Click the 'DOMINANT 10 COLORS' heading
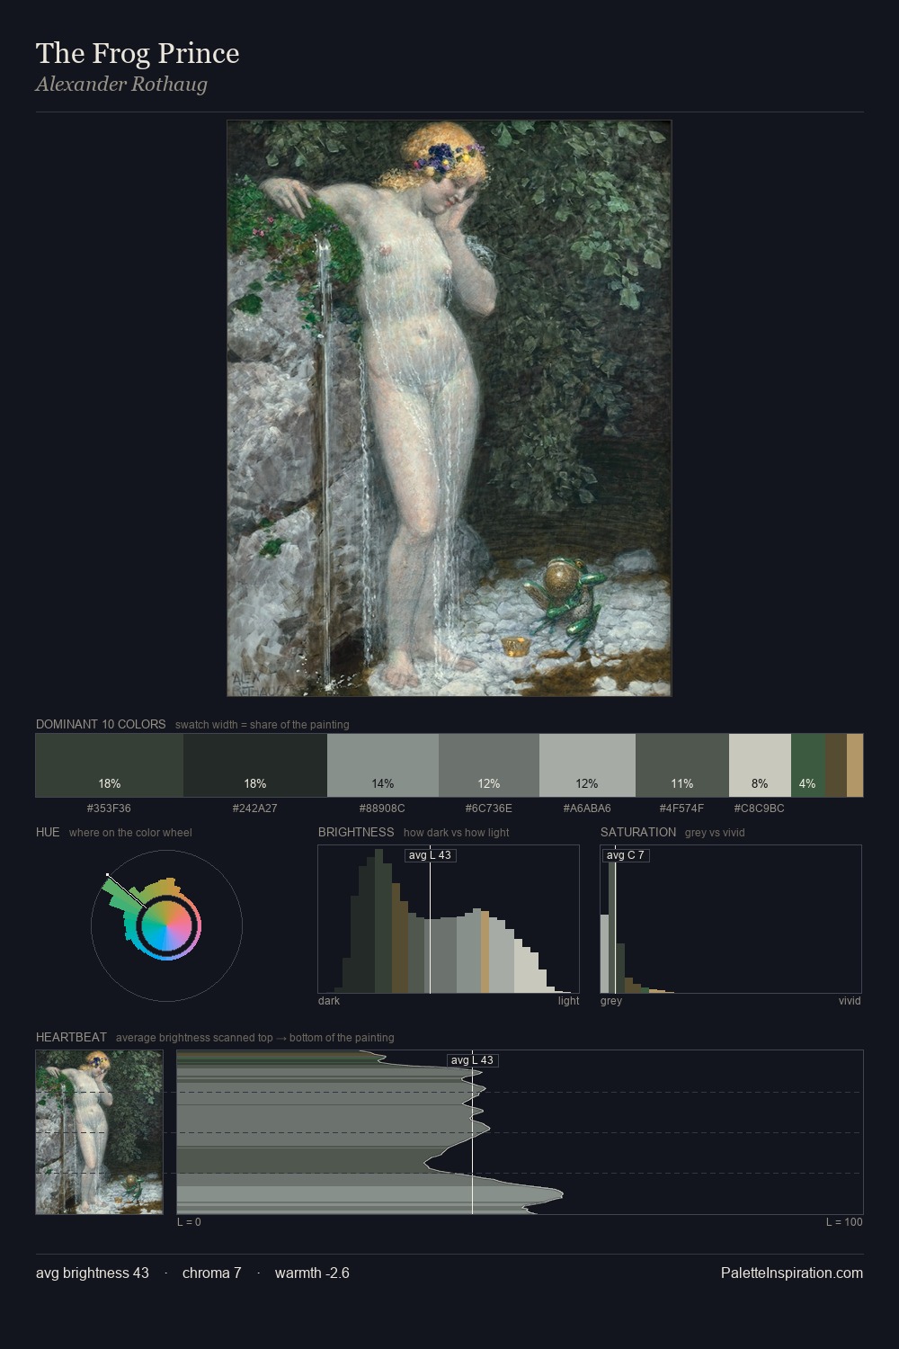Viewport: 899px width, 1349px height. pyautogui.click(x=101, y=724)
